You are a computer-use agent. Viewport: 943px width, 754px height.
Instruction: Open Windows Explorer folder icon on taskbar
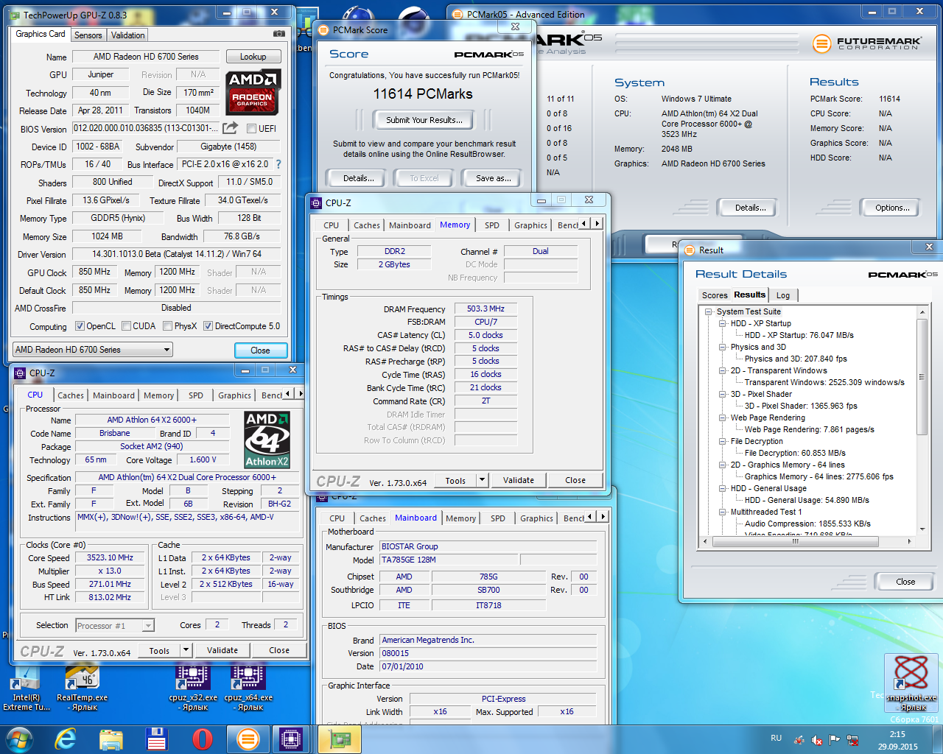pos(111,739)
